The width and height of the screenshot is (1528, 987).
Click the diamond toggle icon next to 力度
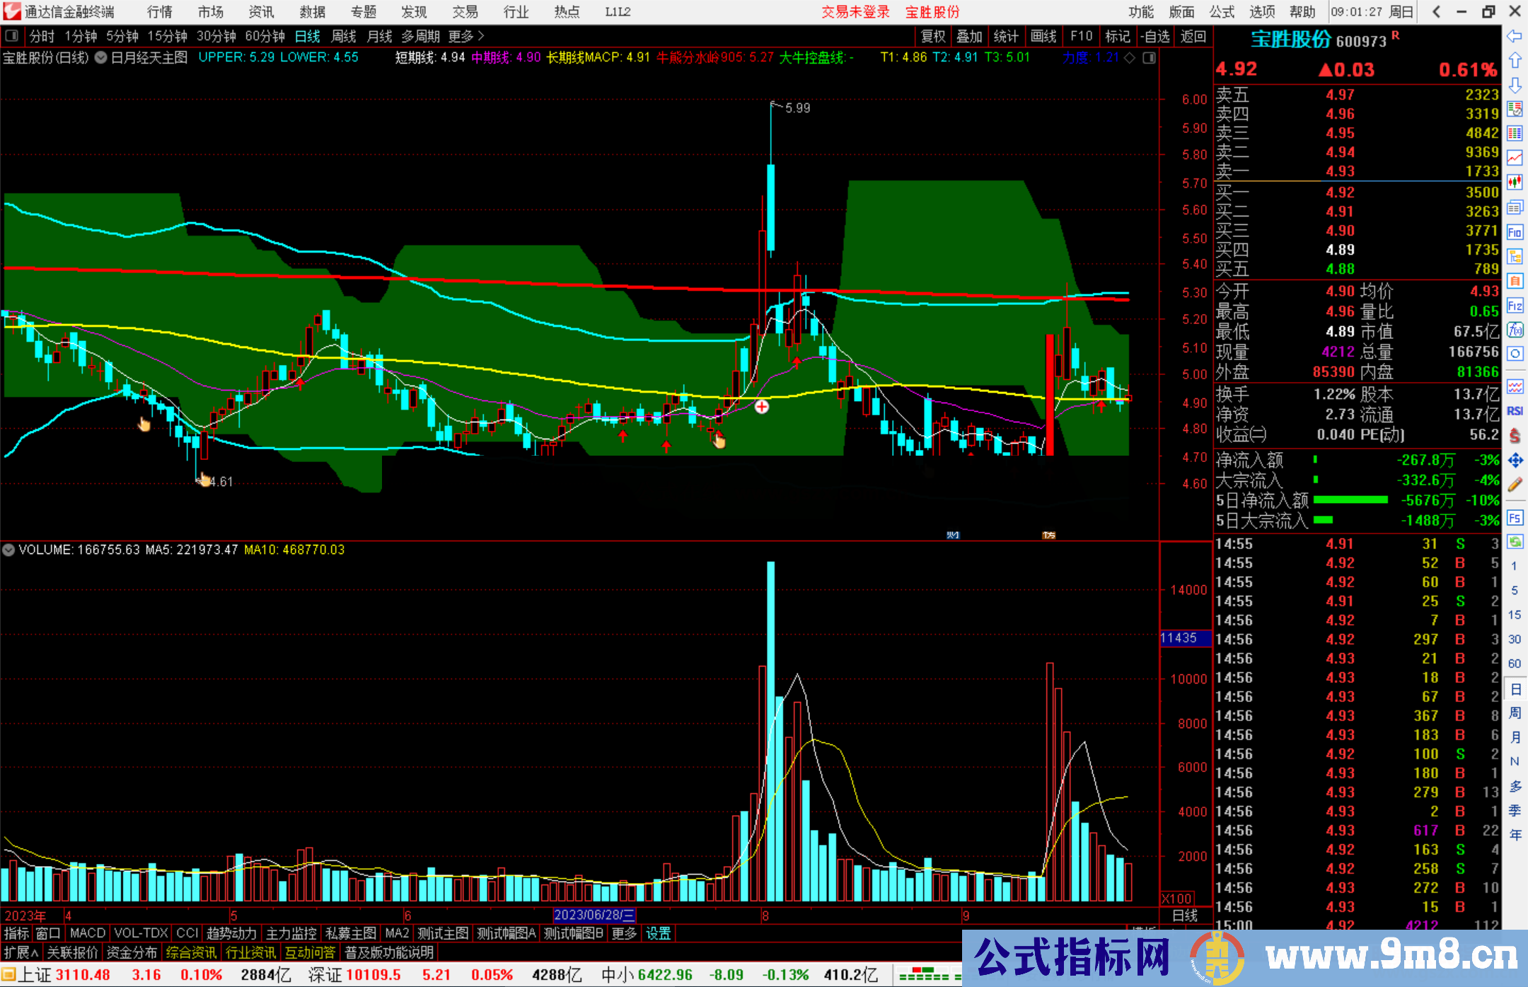[1130, 58]
